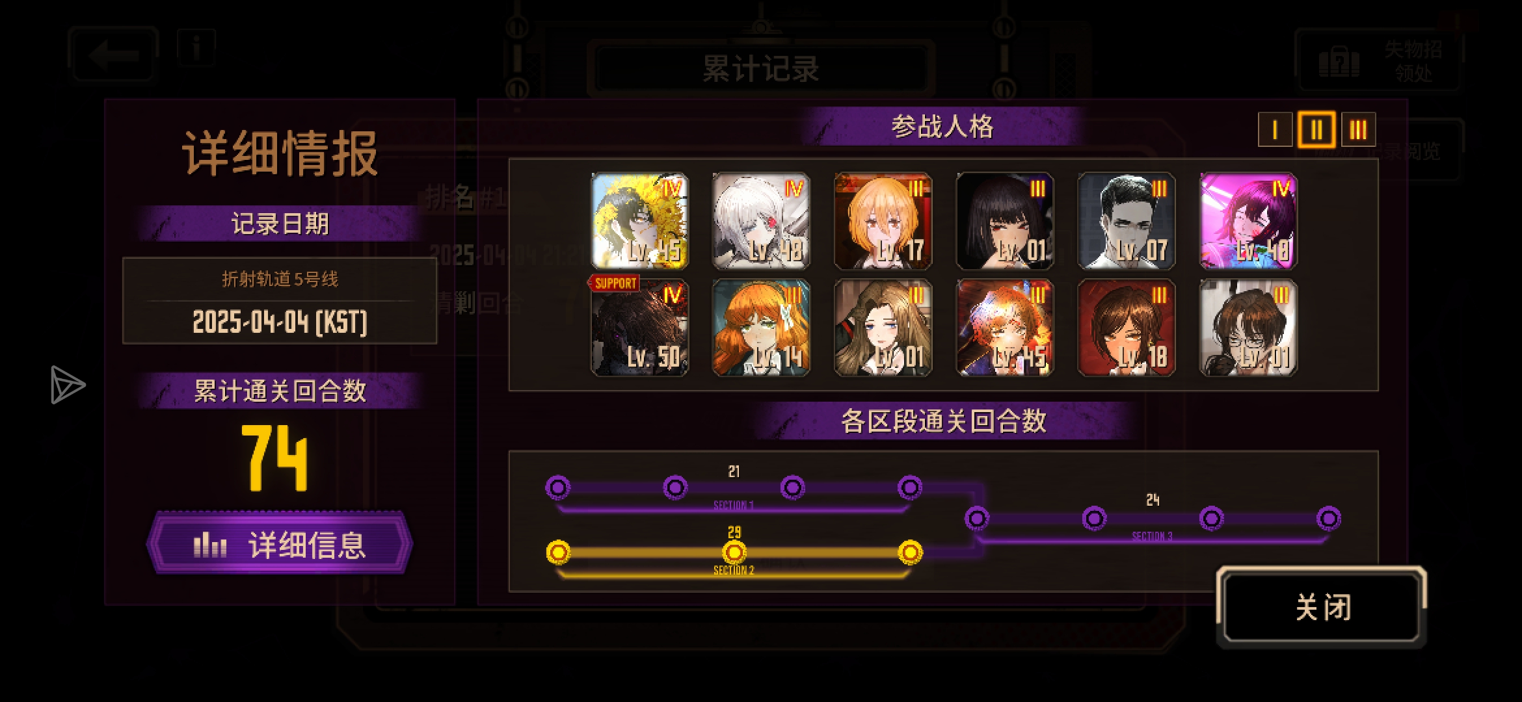This screenshot has height=702, width=1522.
Task: Click the first yellow node of Section 2
Action: pos(558,552)
